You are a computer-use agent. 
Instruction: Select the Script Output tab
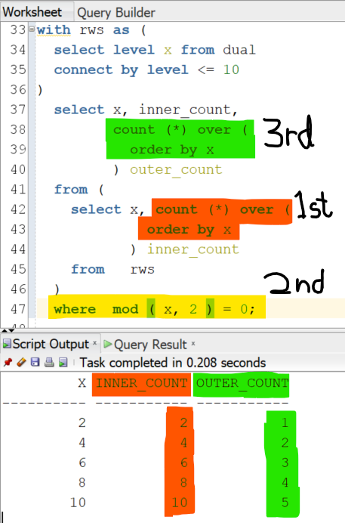[51, 344]
